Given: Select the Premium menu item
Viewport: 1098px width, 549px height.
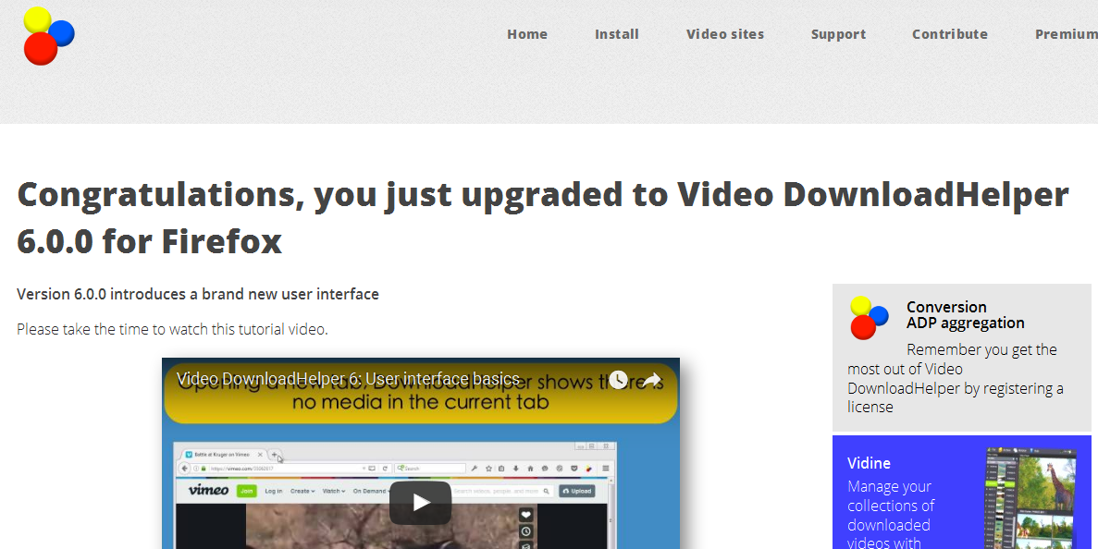Looking at the screenshot, I should (x=1067, y=34).
